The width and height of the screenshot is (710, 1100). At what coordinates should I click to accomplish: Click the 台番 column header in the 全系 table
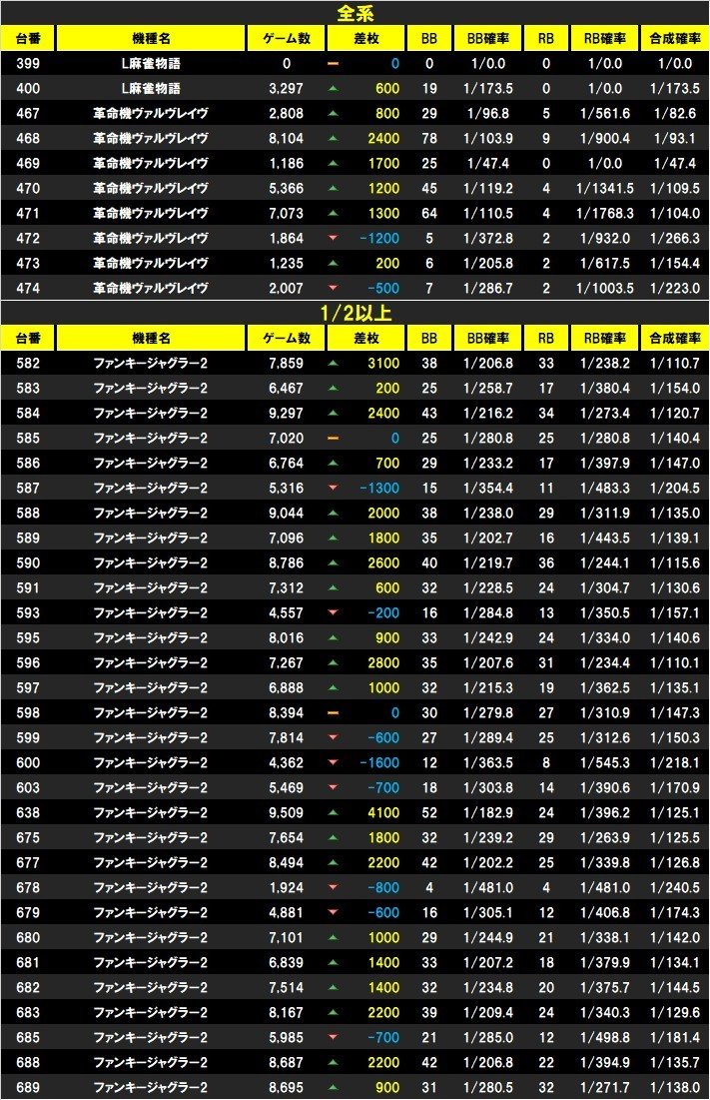click(28, 39)
